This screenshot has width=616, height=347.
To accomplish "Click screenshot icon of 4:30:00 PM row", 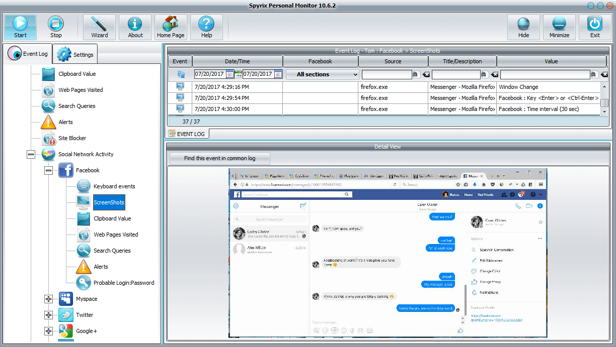I will tap(180, 109).
